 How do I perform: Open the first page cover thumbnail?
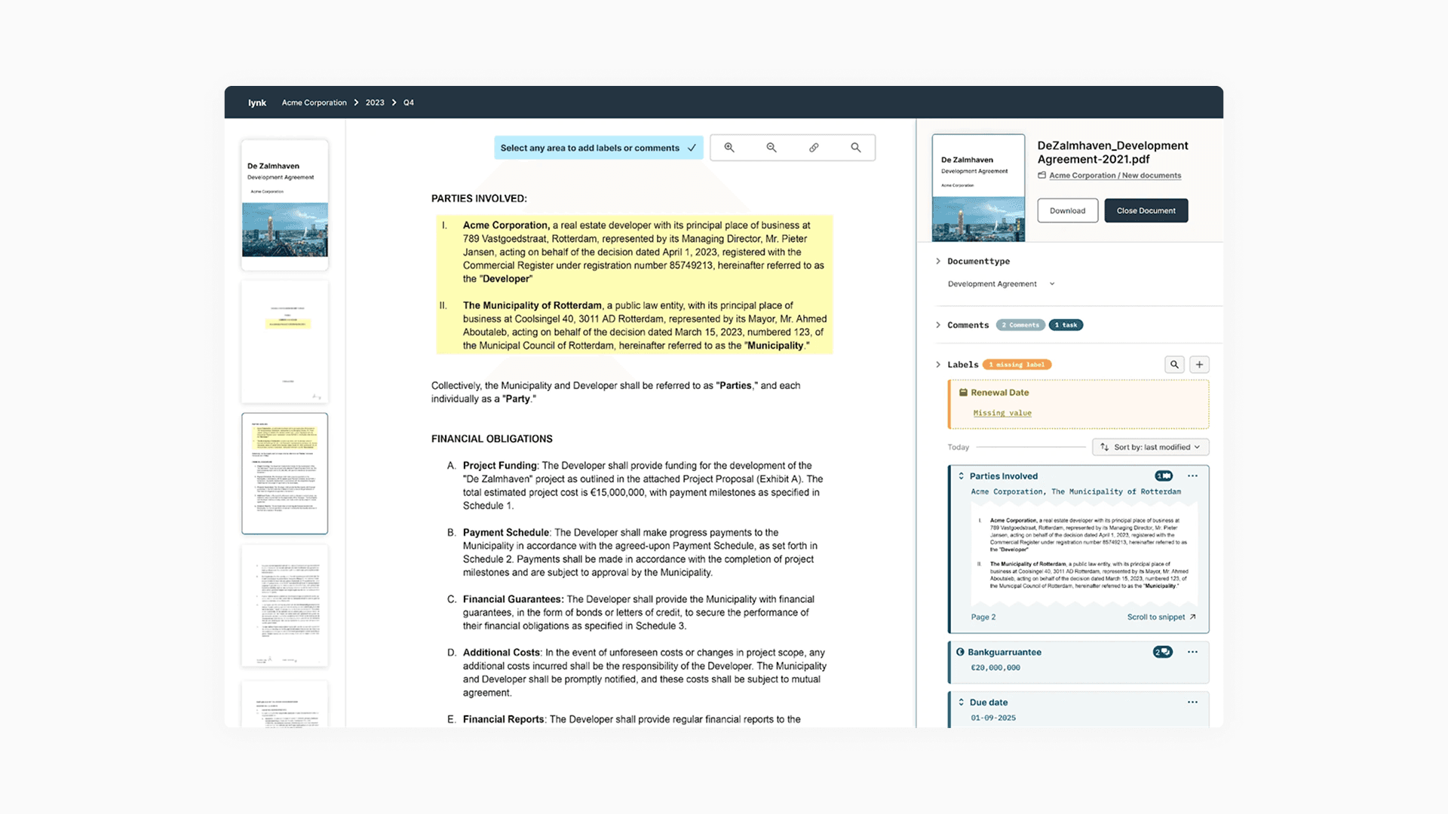point(284,204)
